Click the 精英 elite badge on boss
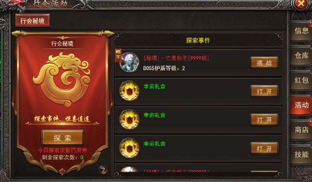Screen dimensions: 312x182 click(x=118, y=55)
